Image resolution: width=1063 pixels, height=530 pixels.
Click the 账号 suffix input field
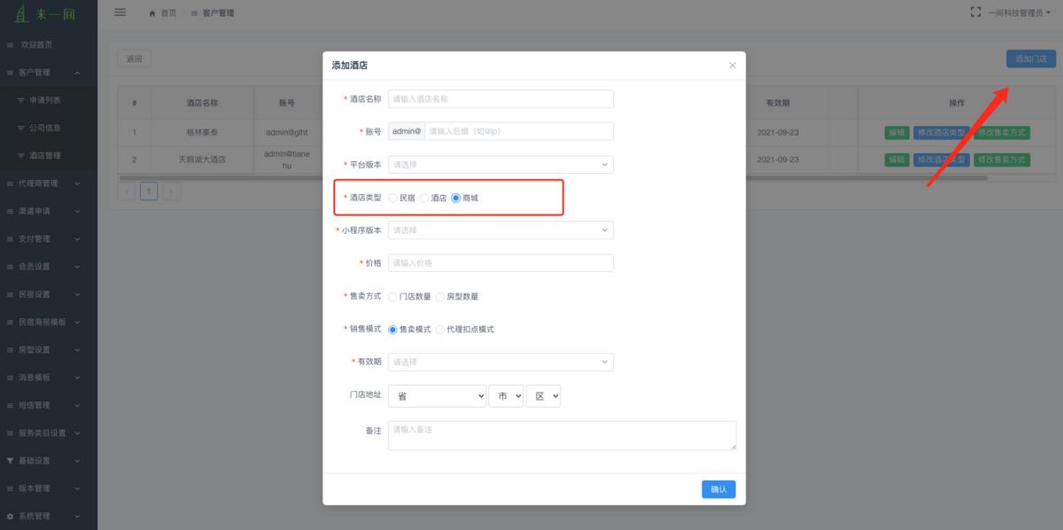pos(519,131)
